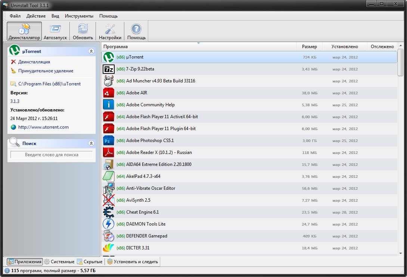Screen dimensions: 407x277
Task: Select the DAEMON Tools Lite lightning icon
Action: click(x=108, y=224)
